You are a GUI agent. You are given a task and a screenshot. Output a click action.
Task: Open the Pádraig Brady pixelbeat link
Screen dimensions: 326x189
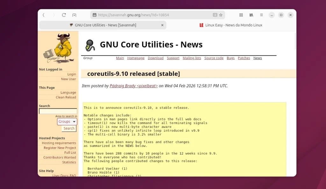(x=133, y=86)
